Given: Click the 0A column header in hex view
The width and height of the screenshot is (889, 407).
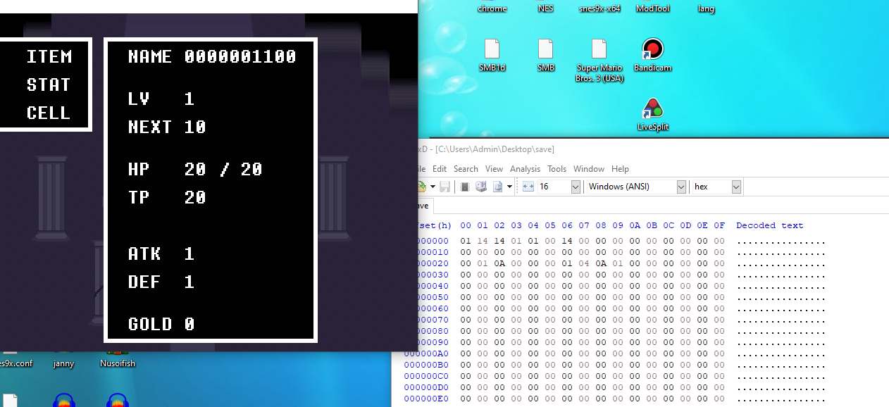Looking at the screenshot, I should (x=635, y=225).
